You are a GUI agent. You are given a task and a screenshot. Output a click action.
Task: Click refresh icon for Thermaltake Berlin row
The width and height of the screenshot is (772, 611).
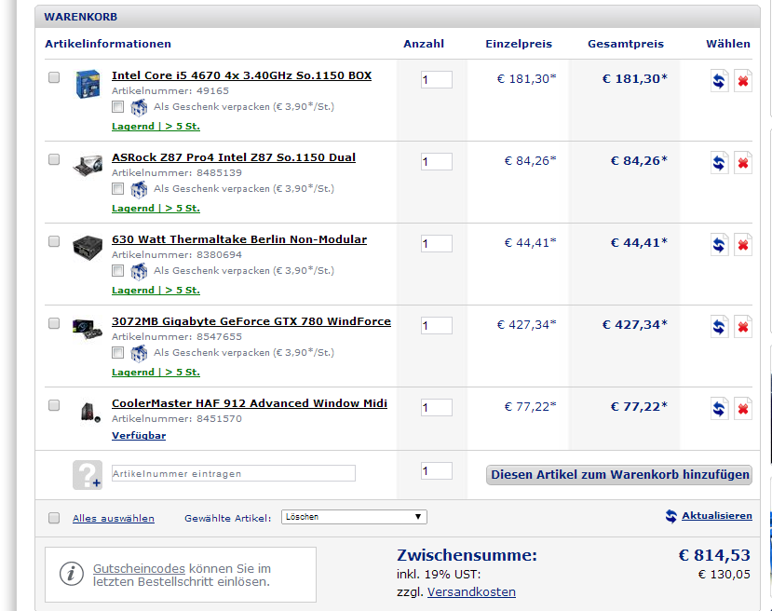pyautogui.click(x=719, y=244)
